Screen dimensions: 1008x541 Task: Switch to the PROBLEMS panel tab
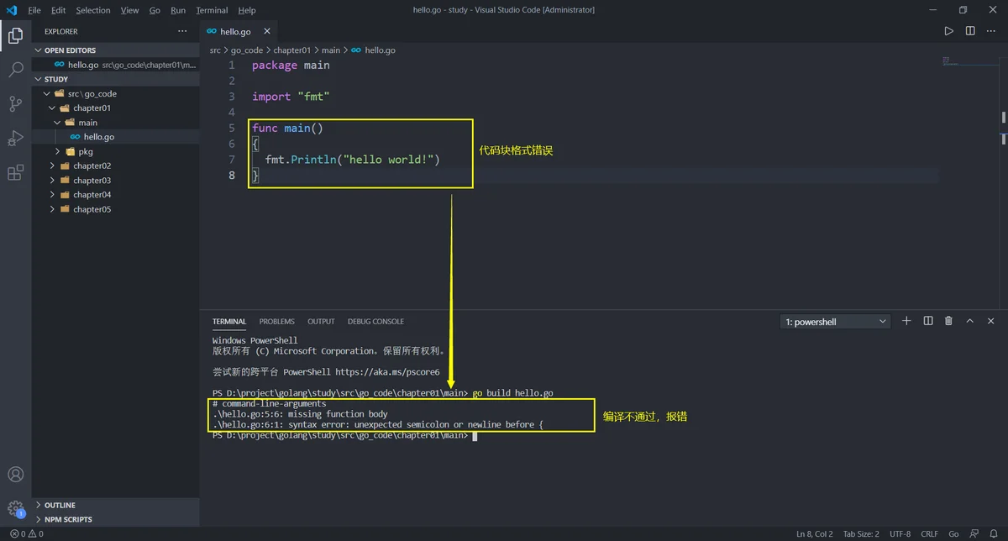(276, 322)
